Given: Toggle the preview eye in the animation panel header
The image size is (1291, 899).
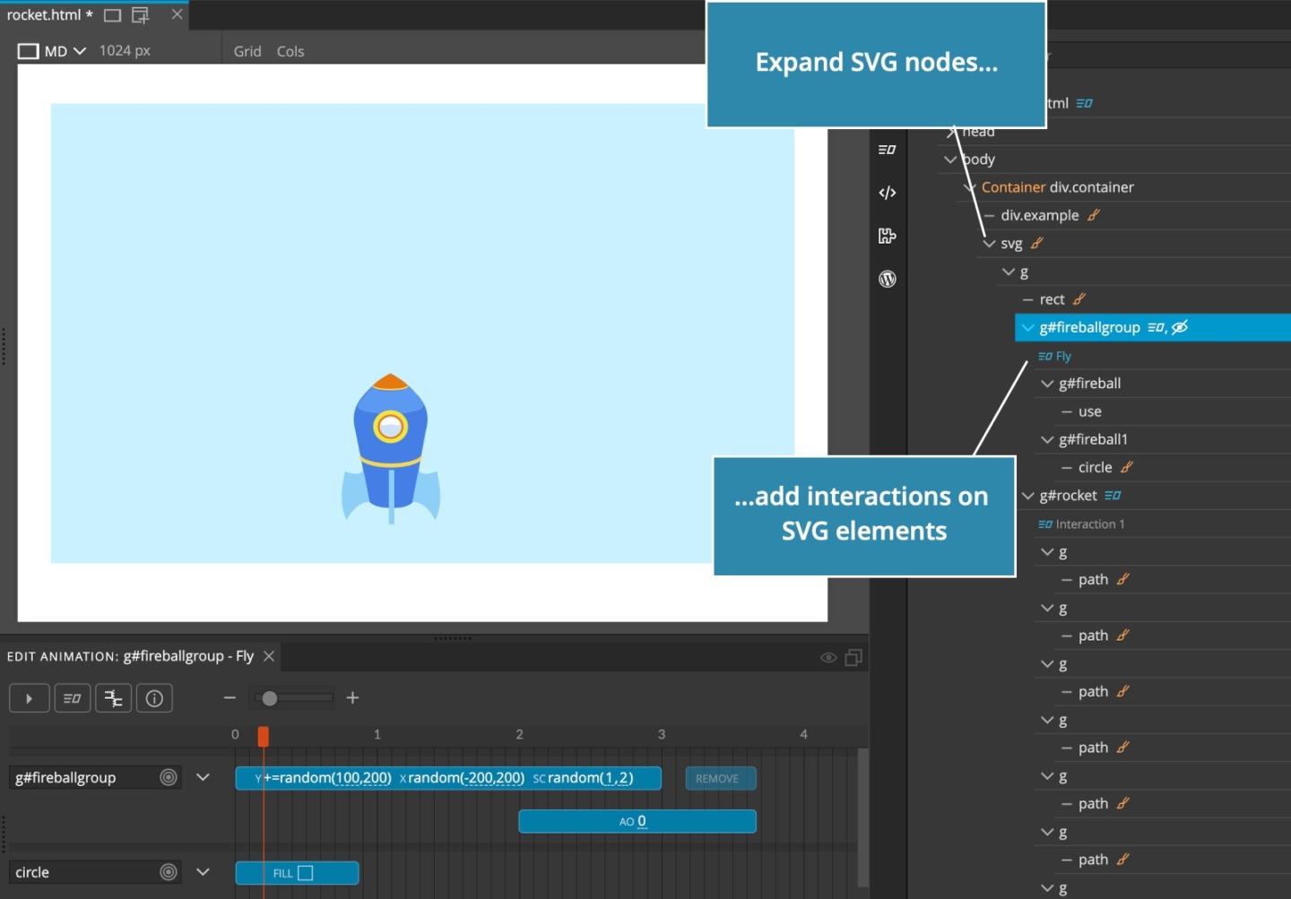Looking at the screenshot, I should [827, 657].
